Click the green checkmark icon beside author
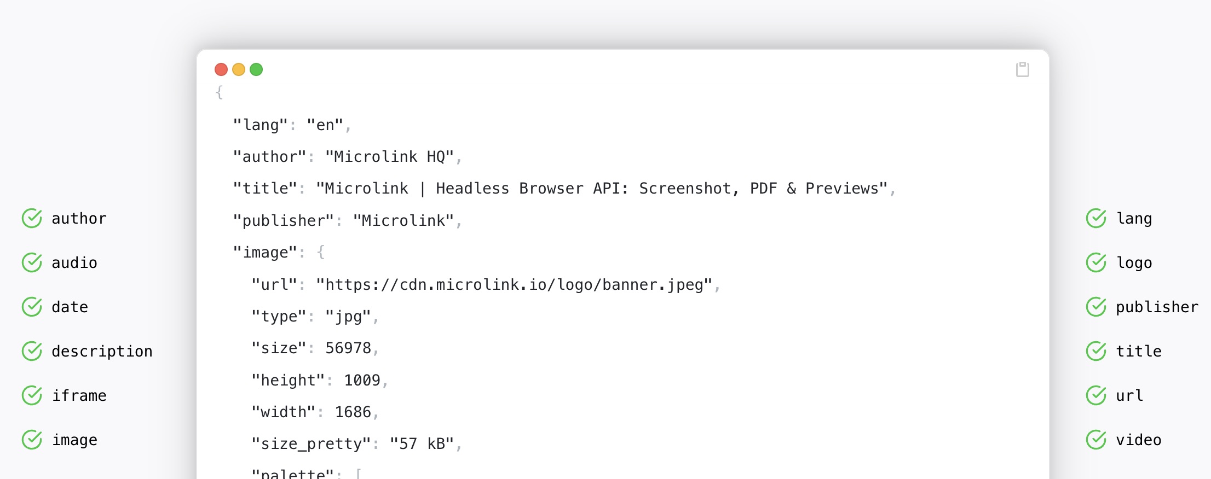Viewport: 1211px width, 479px height. pos(32,218)
